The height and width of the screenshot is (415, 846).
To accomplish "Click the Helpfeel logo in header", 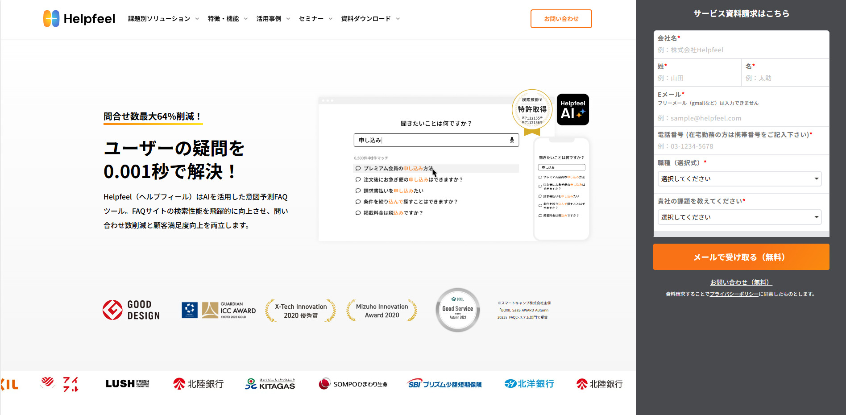I will point(79,19).
